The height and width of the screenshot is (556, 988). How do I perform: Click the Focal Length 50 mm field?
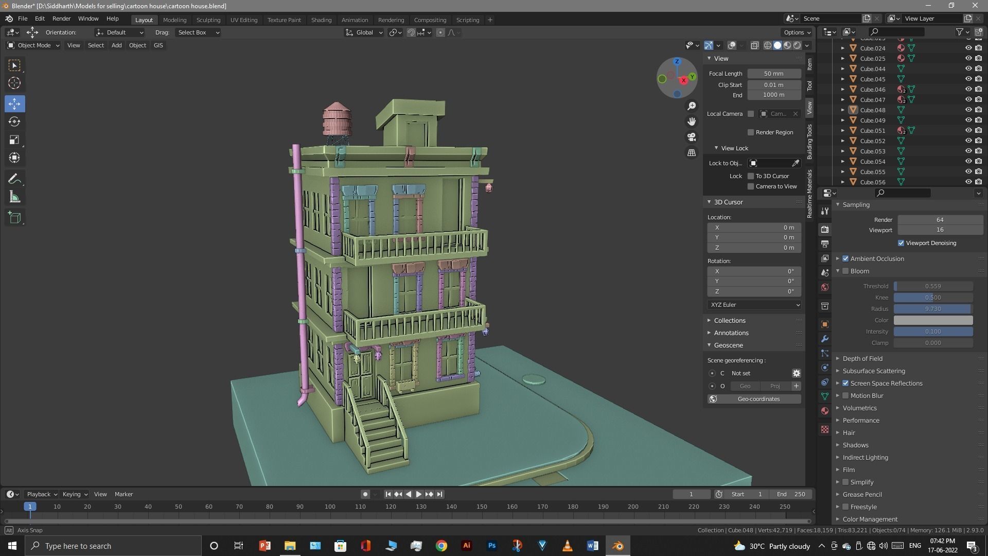pos(774,74)
